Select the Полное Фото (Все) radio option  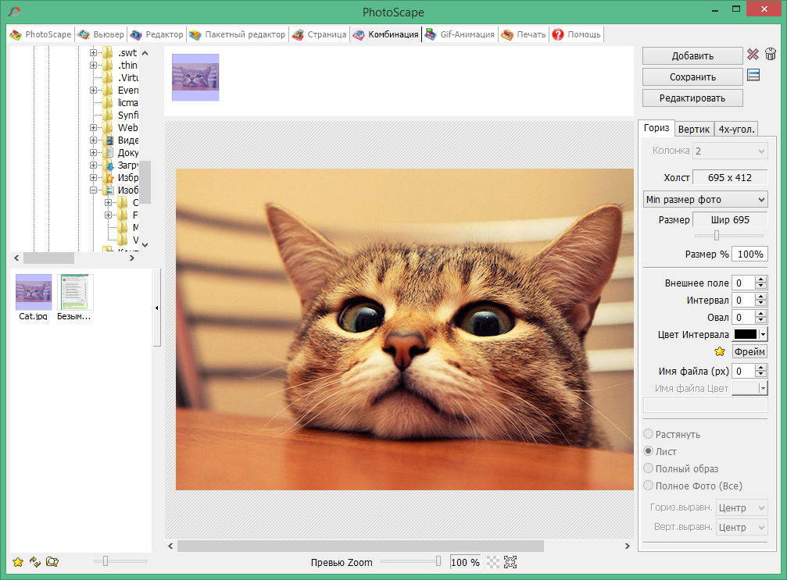[648, 486]
